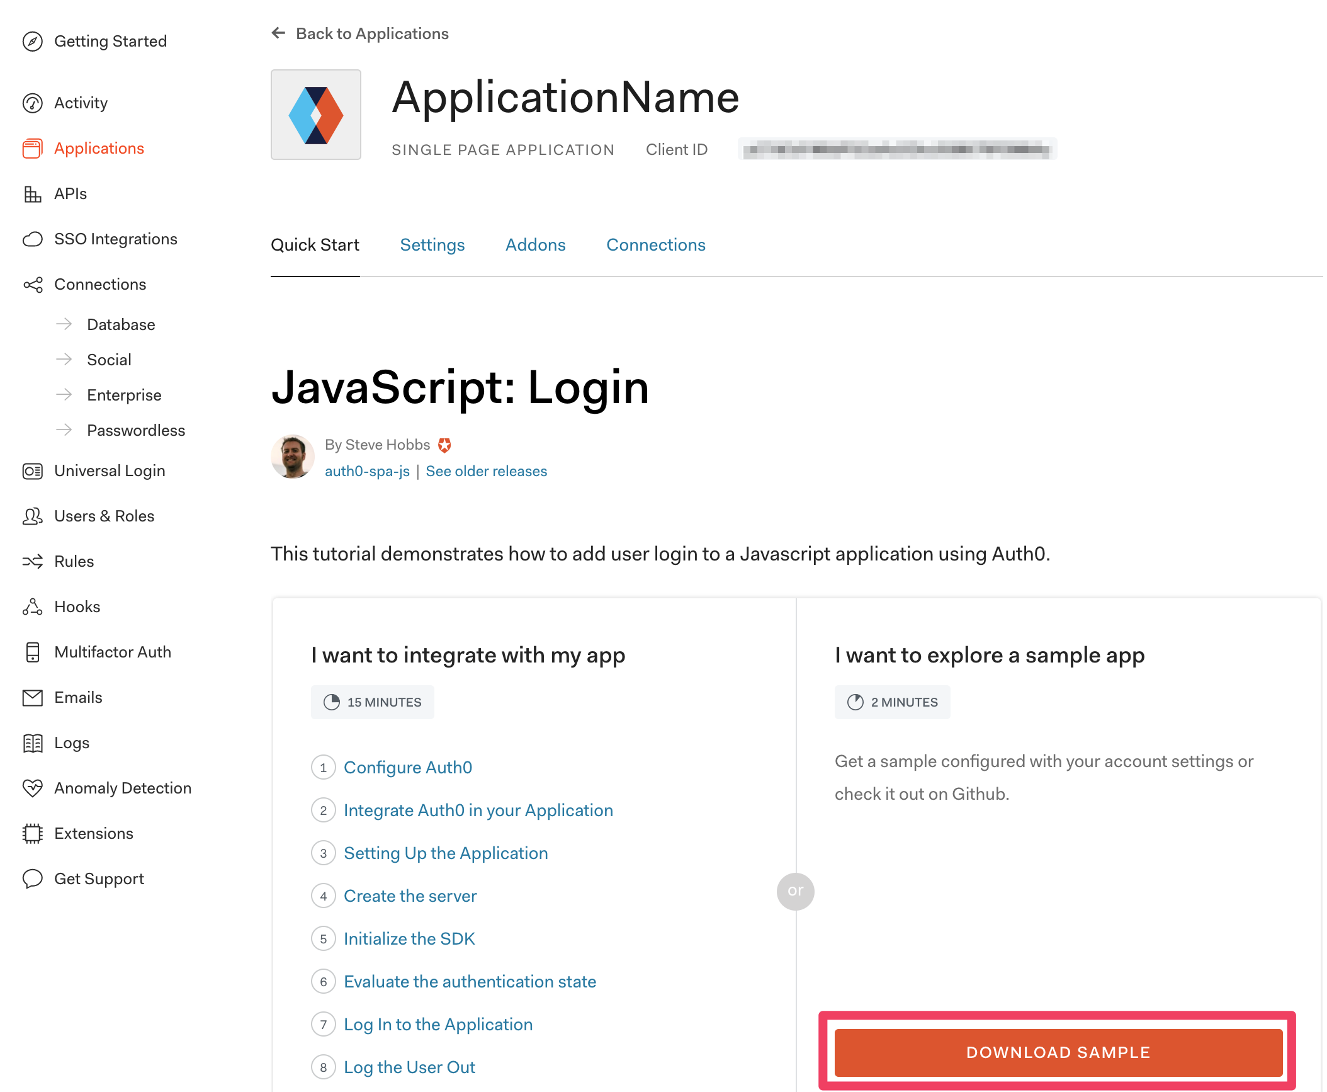Click the Applications window icon in sidebar
The height and width of the screenshot is (1092, 1327).
tap(32, 149)
